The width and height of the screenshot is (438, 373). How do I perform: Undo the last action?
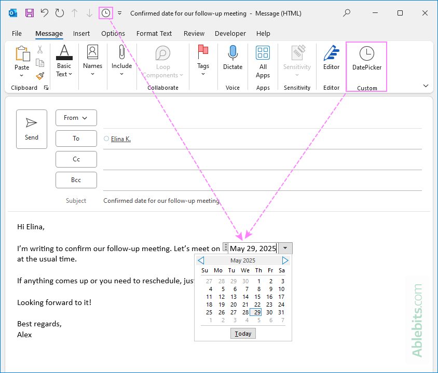(x=45, y=13)
